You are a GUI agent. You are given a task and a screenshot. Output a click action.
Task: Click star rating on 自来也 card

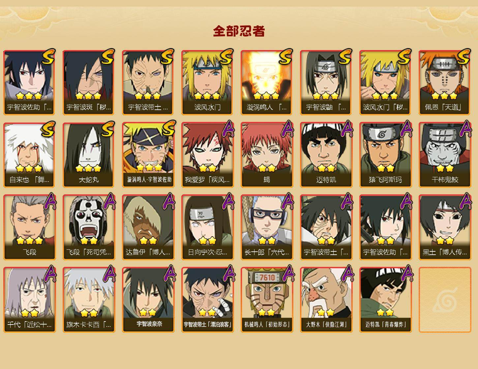pyautogui.click(x=29, y=168)
